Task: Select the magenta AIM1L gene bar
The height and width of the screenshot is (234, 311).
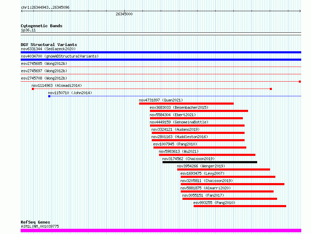Action: point(161,231)
